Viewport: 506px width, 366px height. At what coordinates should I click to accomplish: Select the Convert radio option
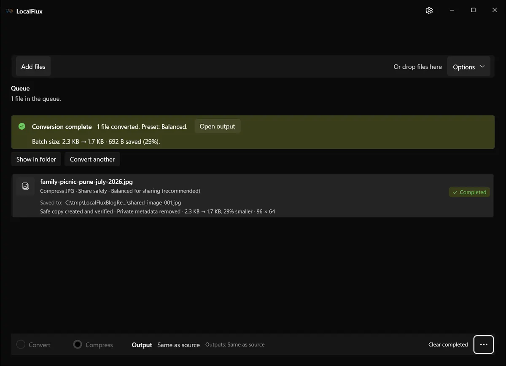(33, 345)
